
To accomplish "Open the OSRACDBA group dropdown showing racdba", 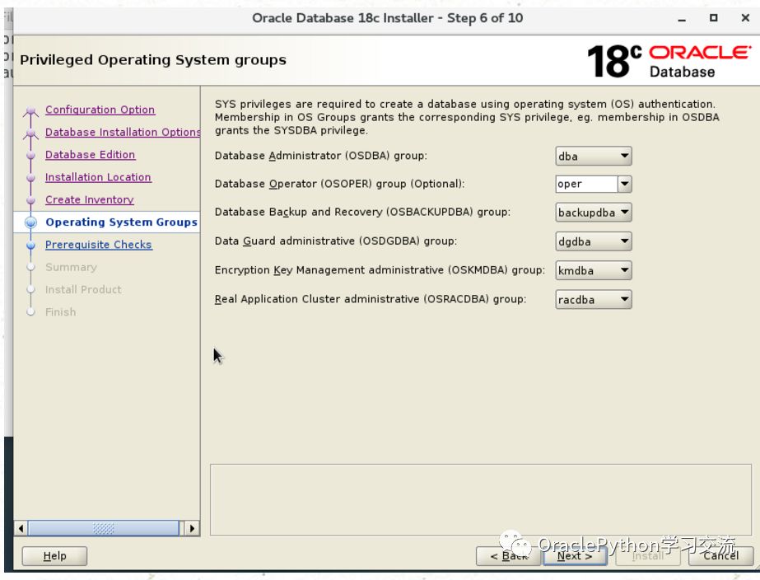I will (594, 300).
